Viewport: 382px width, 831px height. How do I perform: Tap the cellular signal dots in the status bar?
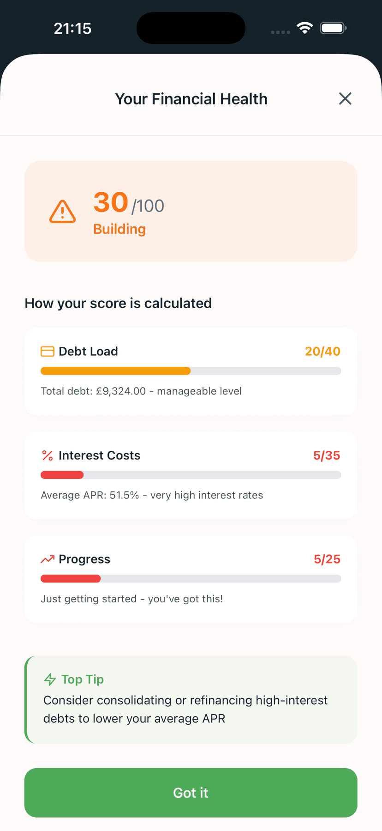point(281,32)
